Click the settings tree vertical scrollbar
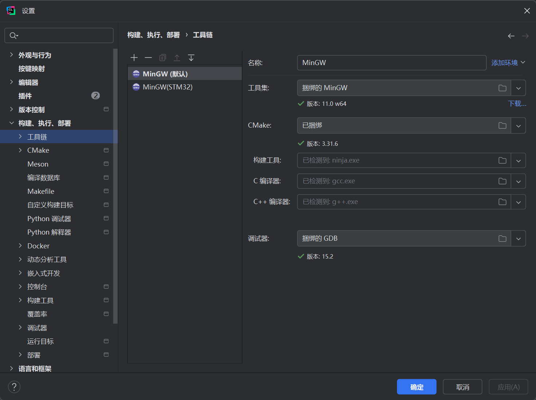Image resolution: width=536 pixels, height=400 pixels. [115, 186]
